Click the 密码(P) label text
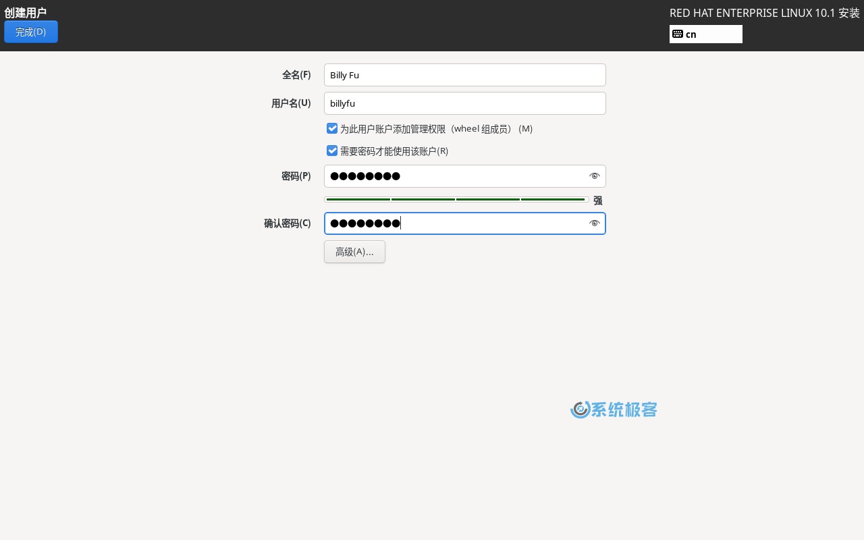Image resolution: width=864 pixels, height=540 pixels. [296, 176]
